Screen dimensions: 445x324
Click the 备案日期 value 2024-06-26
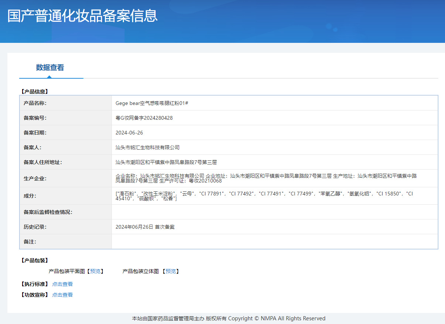point(129,133)
